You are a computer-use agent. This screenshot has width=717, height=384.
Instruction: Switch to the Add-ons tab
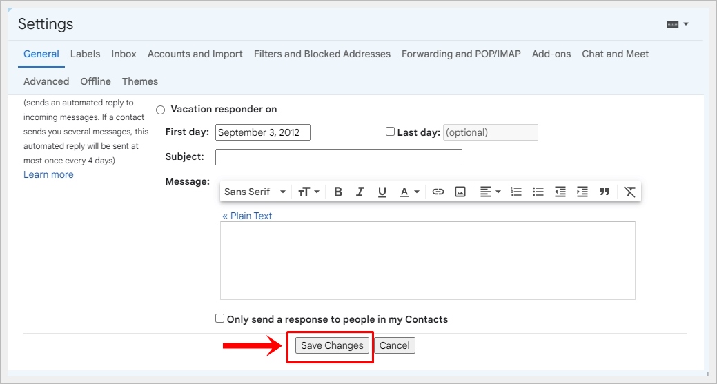[x=551, y=54]
